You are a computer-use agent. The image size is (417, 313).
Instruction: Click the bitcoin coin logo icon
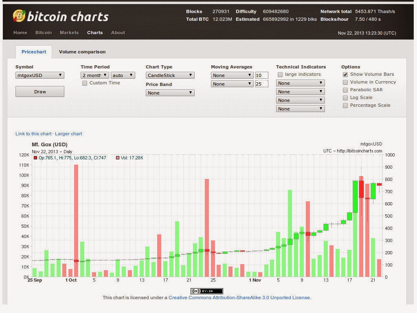19,16
